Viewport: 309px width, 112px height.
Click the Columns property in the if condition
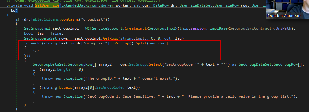(51, 19)
